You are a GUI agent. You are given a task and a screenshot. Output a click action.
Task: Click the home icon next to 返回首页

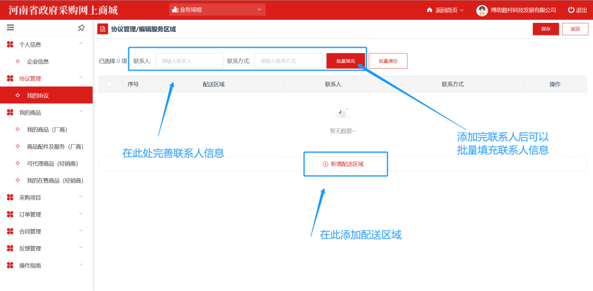tap(429, 10)
